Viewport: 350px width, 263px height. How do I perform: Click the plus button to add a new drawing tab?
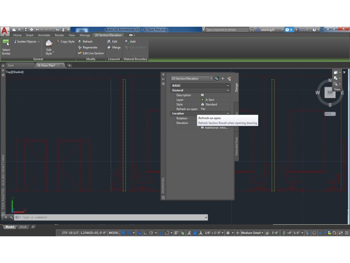(69, 65)
